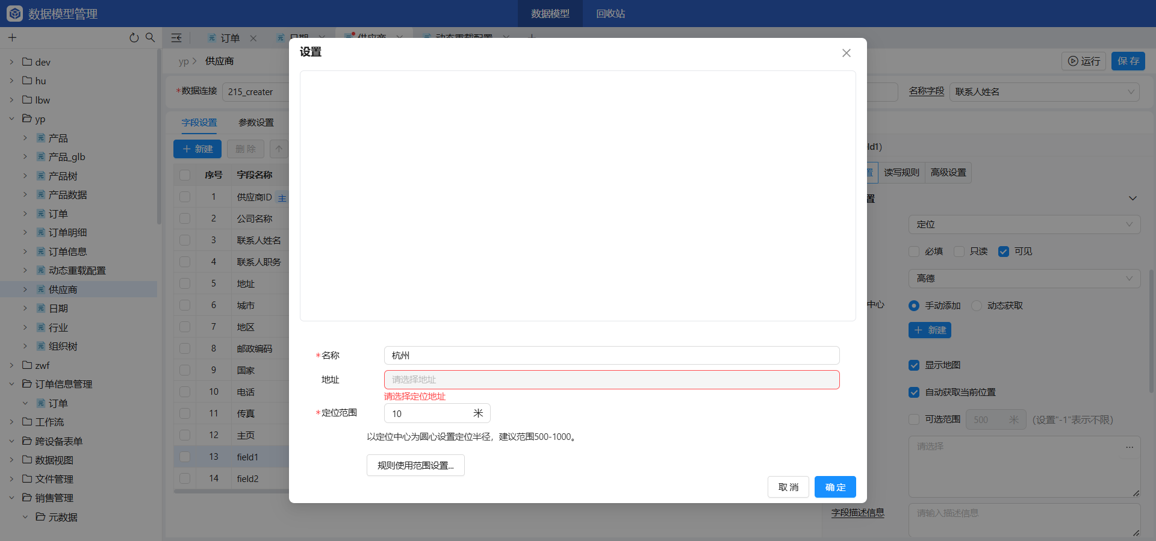This screenshot has width=1156, height=541.
Task: Open the 高级设置 tab
Action: (948, 173)
